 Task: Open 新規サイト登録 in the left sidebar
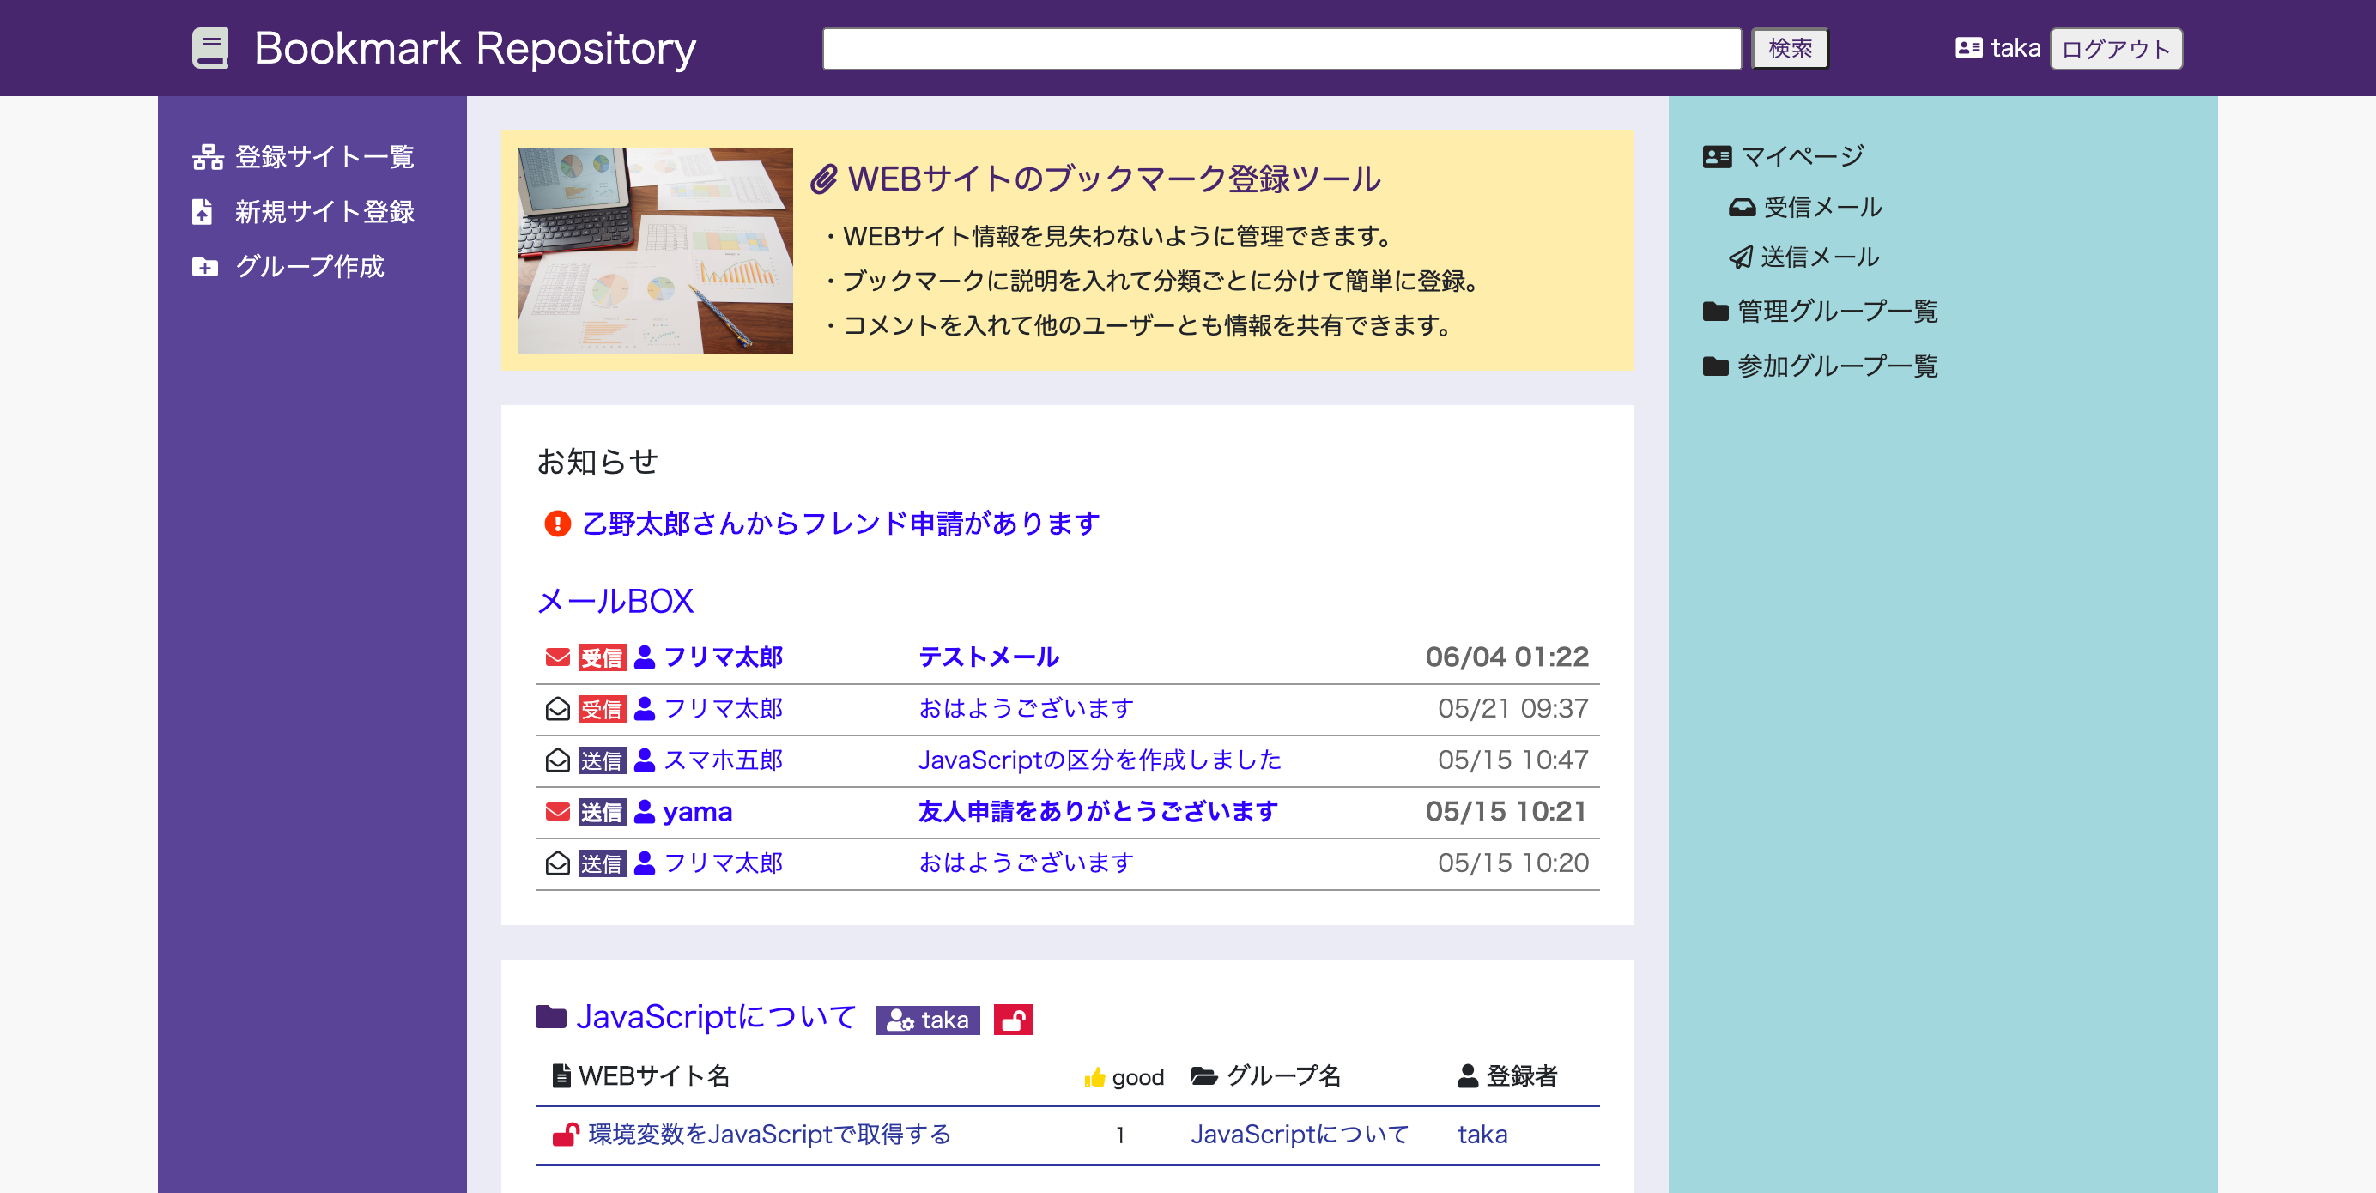(324, 212)
